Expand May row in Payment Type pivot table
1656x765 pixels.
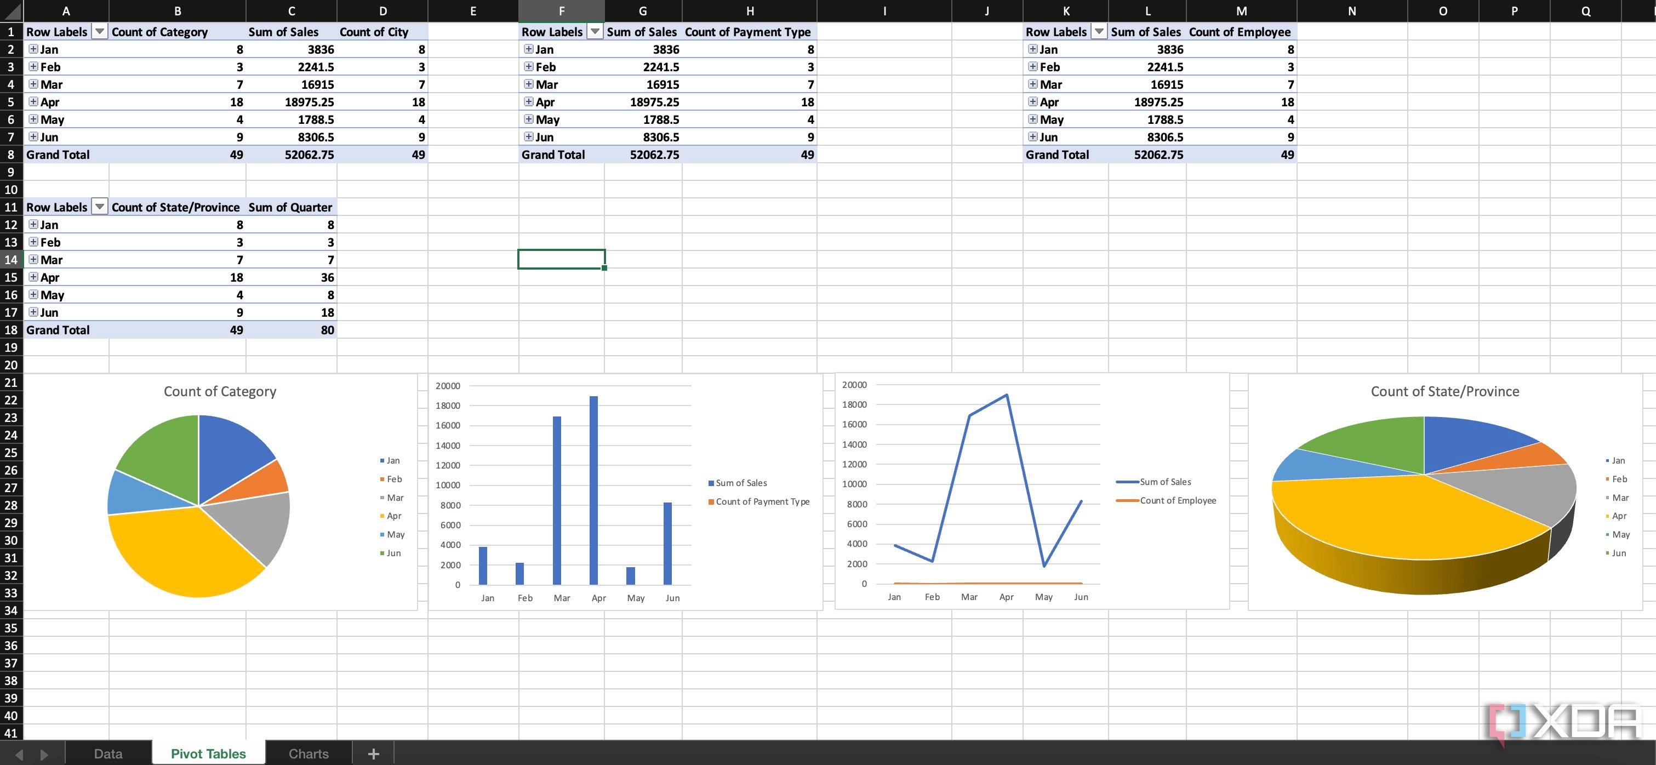(x=528, y=119)
